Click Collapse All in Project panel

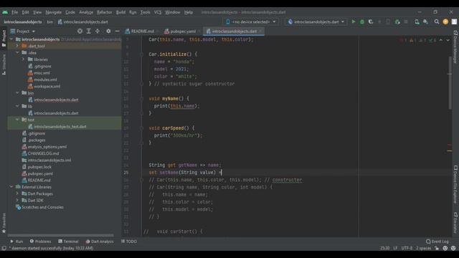[x=98, y=31]
